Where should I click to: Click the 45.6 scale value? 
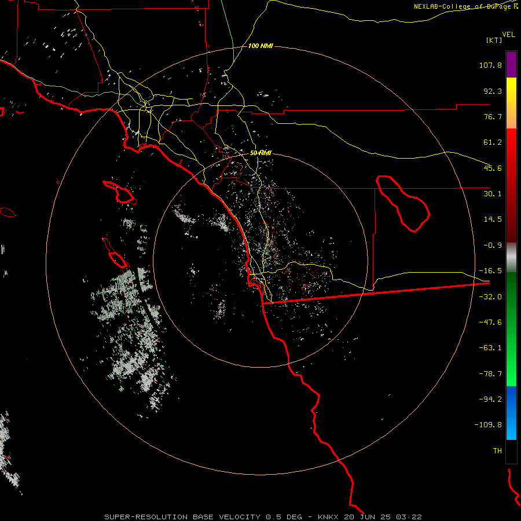pyautogui.click(x=493, y=168)
